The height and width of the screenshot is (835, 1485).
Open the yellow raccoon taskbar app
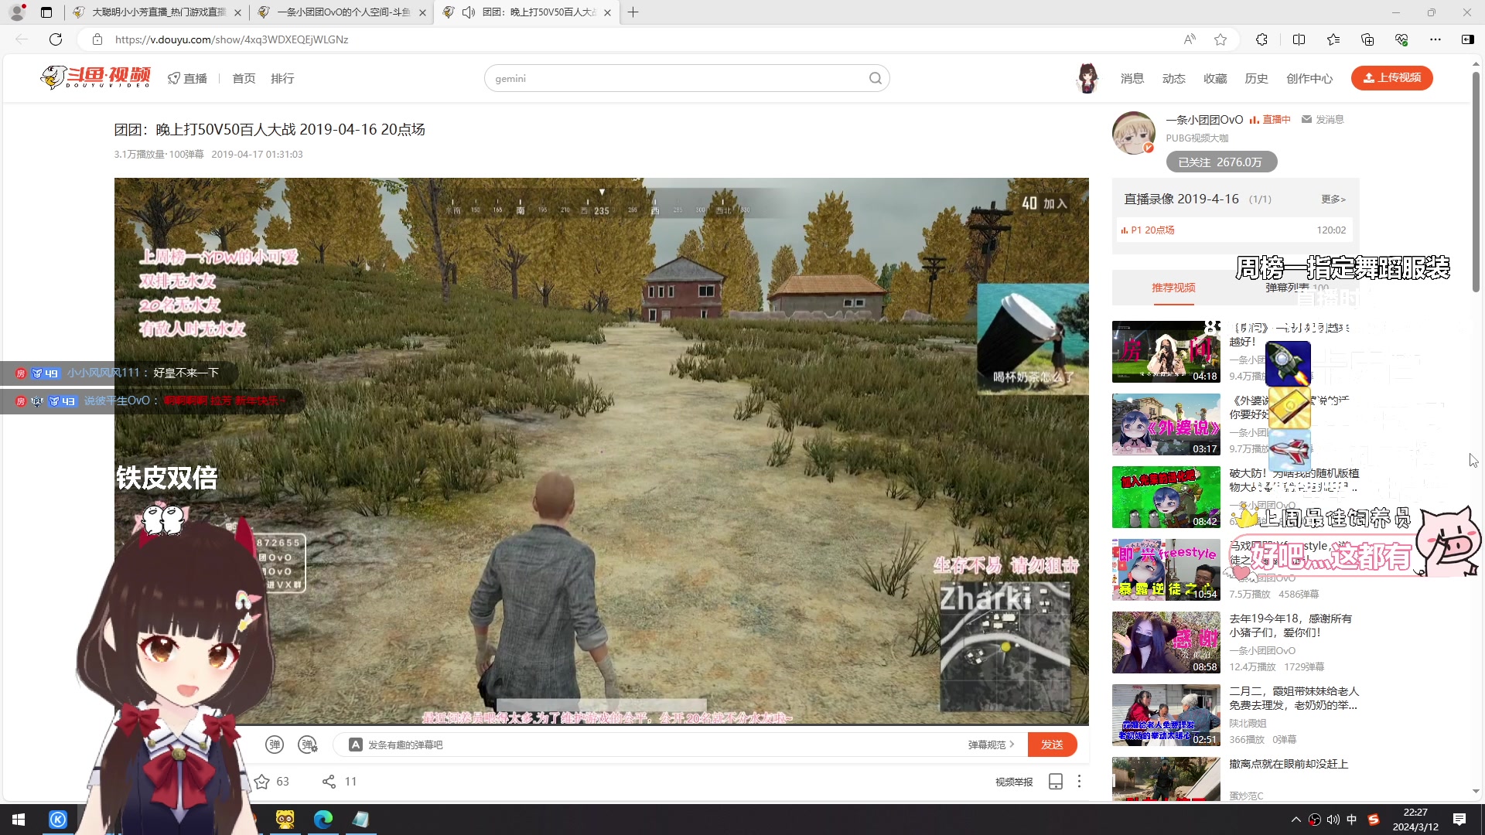tap(285, 820)
